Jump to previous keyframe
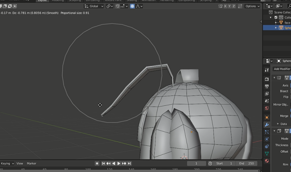 [x=109, y=163]
